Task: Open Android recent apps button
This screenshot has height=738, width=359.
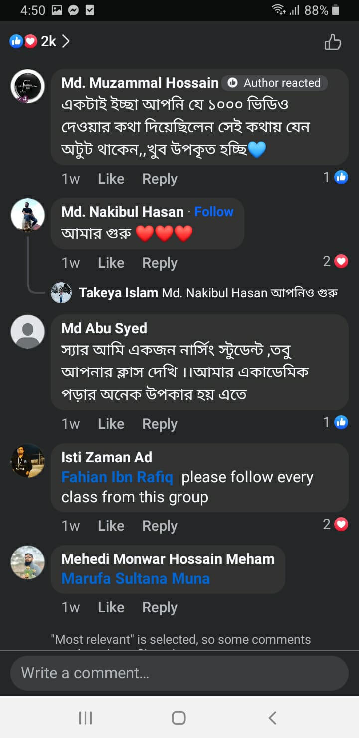Action: (x=86, y=718)
